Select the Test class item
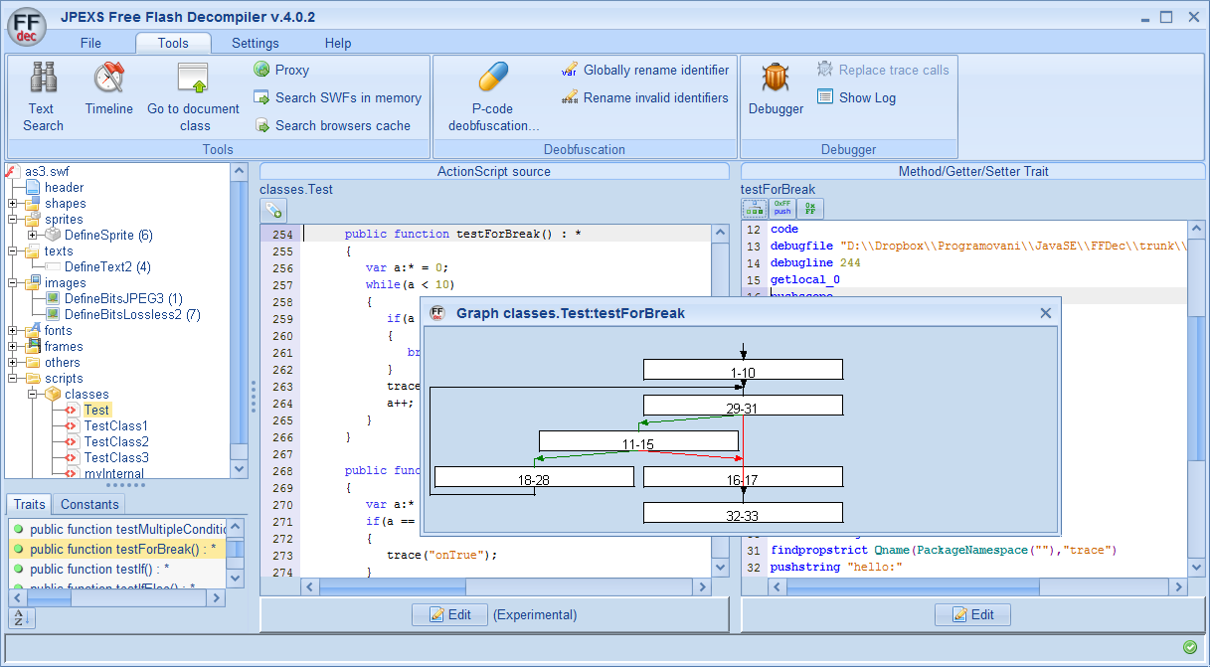Screen dimensions: 1210x667 pos(96,411)
